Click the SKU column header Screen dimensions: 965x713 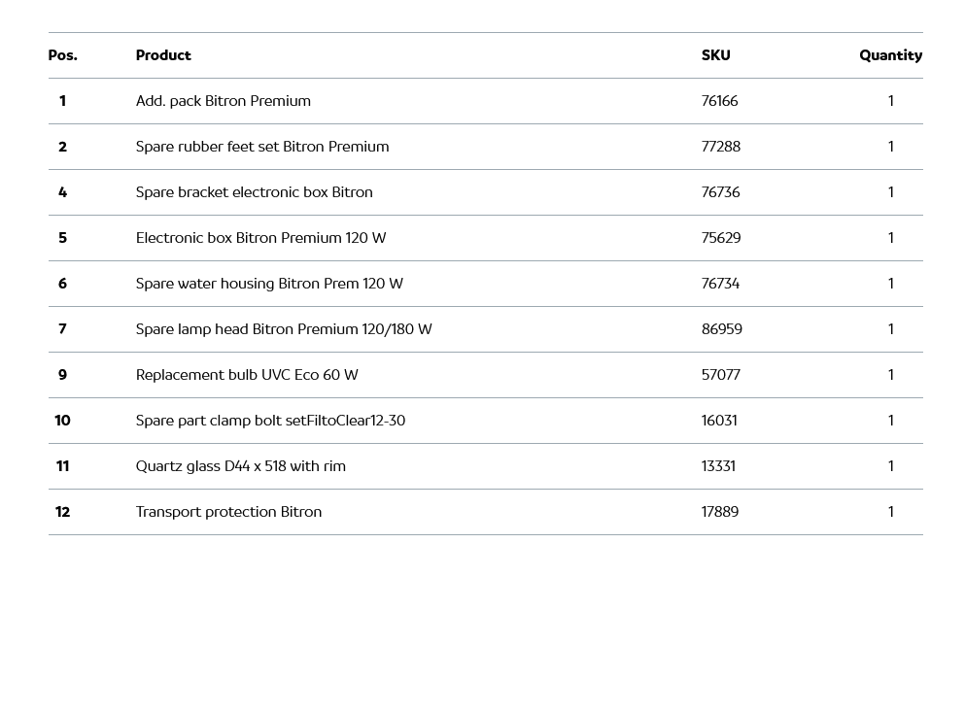click(715, 55)
